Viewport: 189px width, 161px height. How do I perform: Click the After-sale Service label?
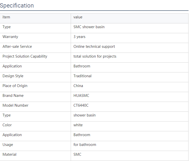click(17, 47)
